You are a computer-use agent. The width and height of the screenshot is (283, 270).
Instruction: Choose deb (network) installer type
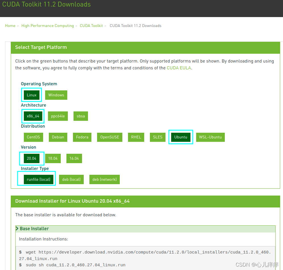click(104, 179)
